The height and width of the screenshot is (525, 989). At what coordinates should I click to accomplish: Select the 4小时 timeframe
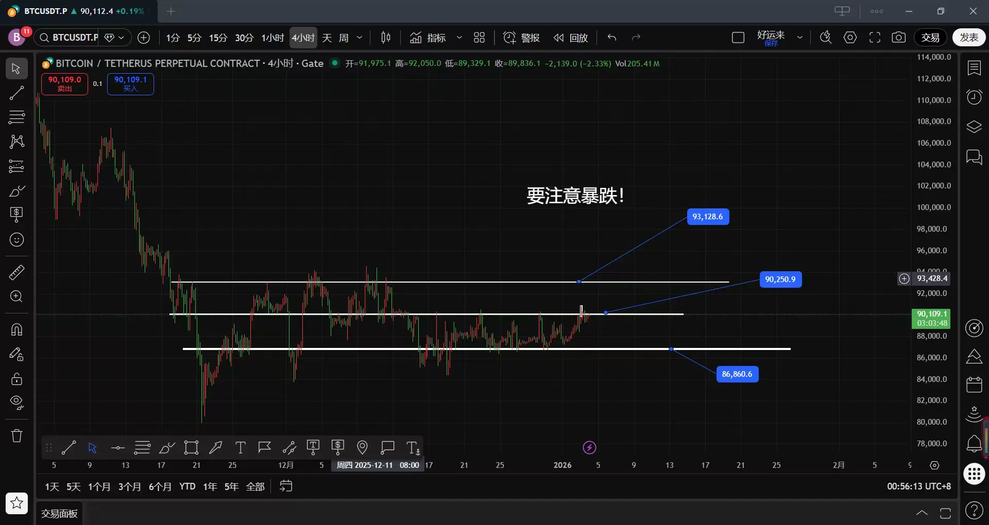(303, 38)
